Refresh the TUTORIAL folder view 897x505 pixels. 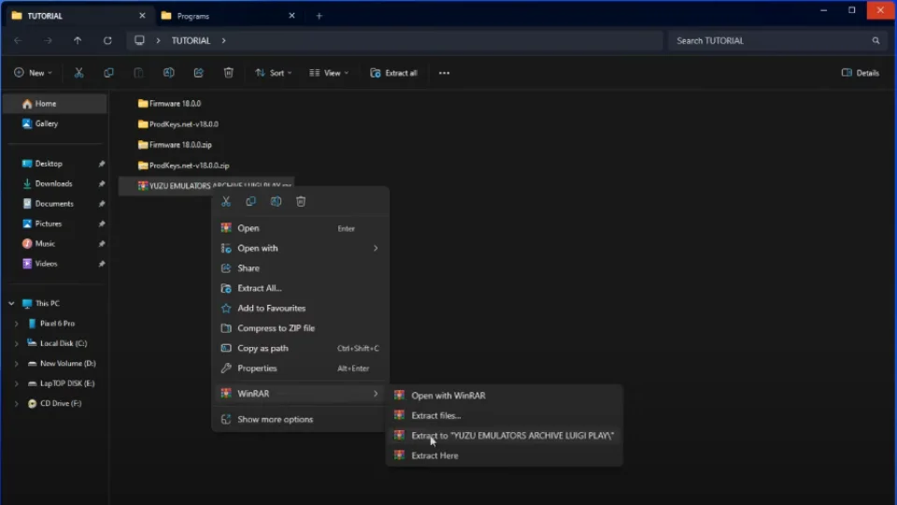click(x=107, y=40)
